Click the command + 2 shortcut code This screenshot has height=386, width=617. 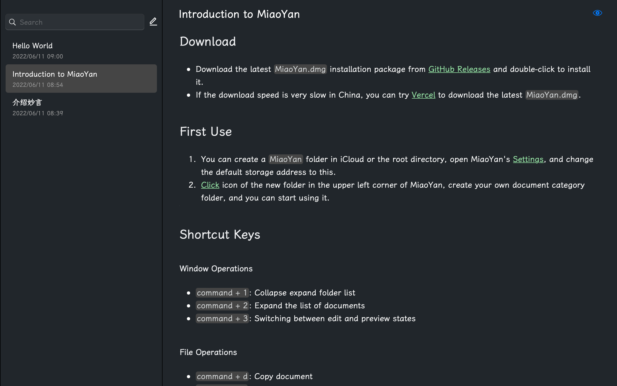click(222, 306)
